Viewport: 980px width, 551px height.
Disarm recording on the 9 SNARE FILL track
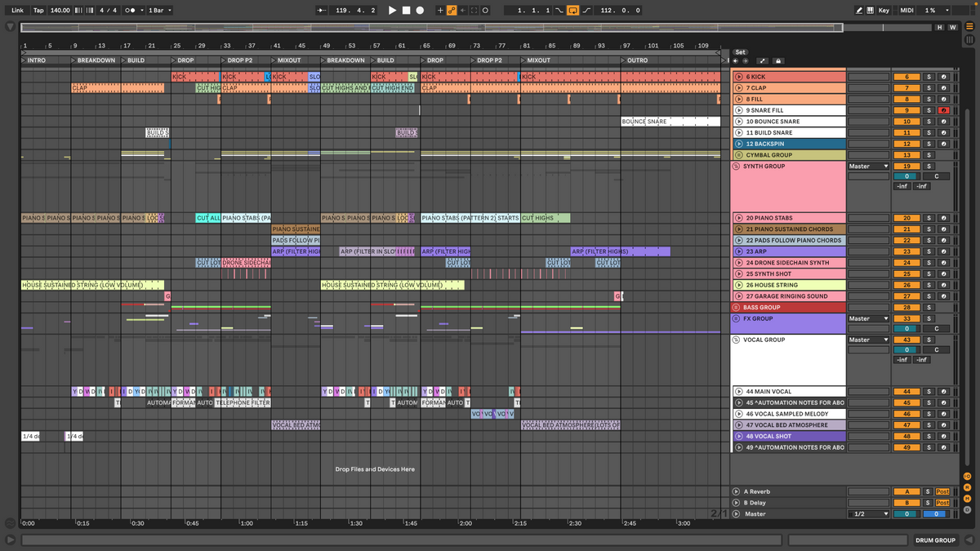point(942,109)
